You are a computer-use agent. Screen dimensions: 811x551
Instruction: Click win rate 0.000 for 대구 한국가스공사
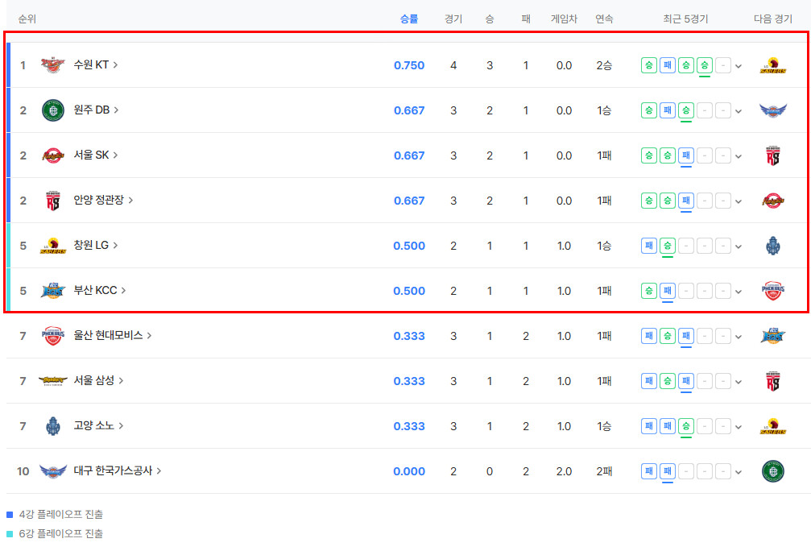(409, 472)
